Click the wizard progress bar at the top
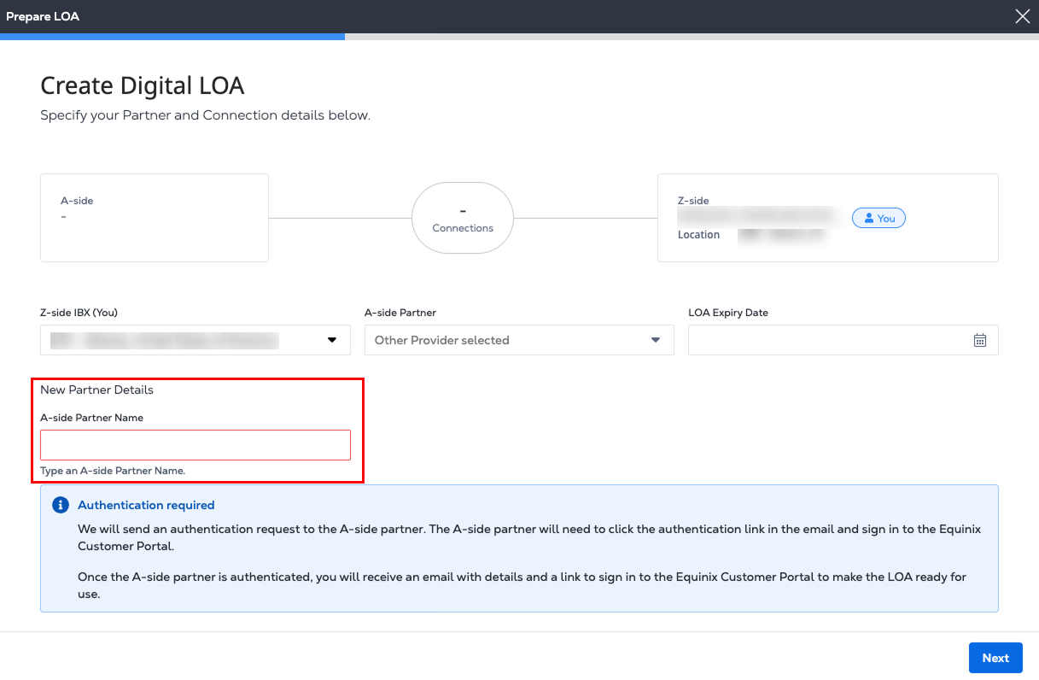The height and width of the screenshot is (680, 1039). [519, 37]
